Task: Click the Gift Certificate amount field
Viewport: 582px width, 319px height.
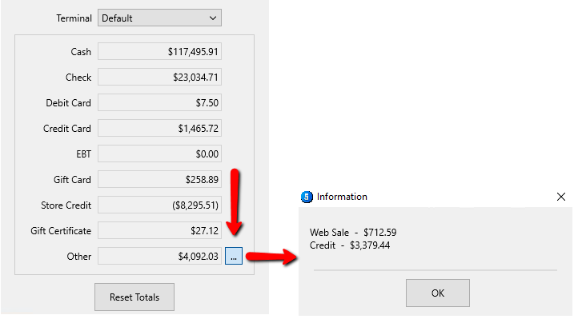Action: point(159,230)
